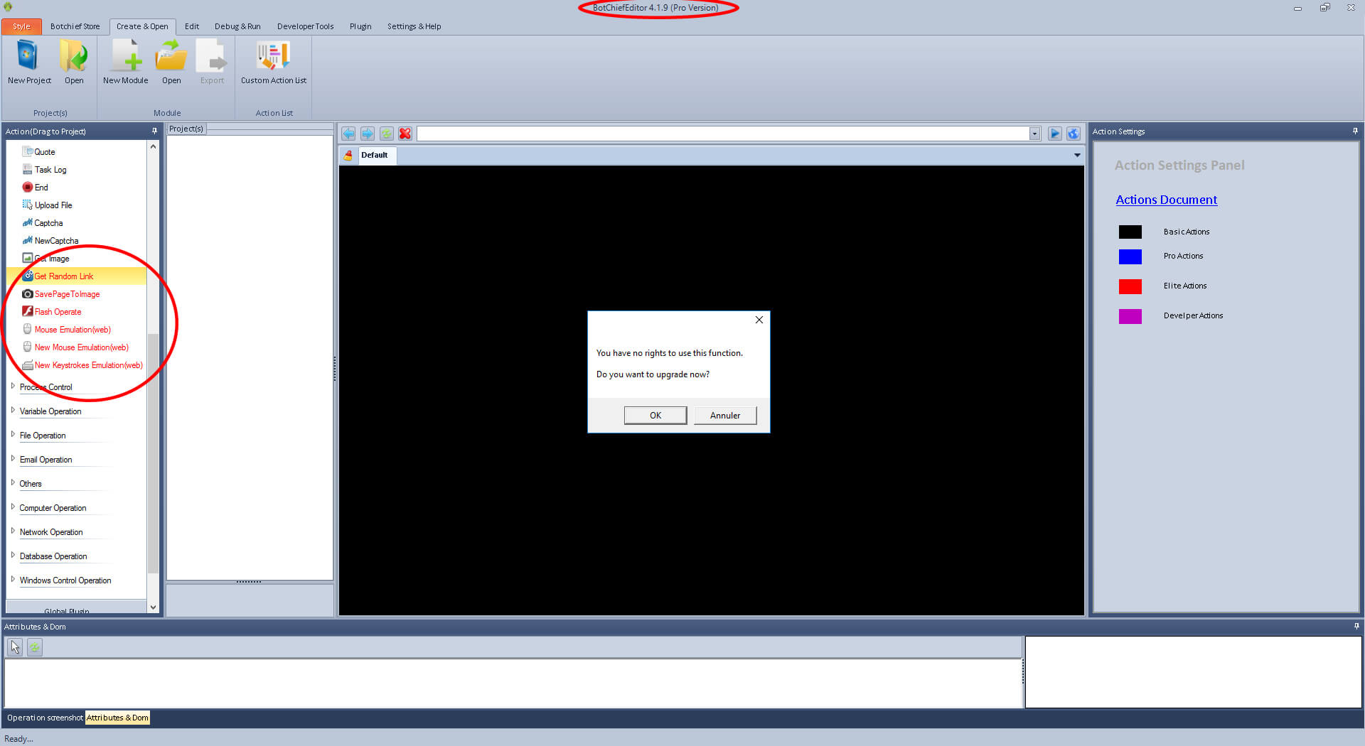Open the Debug & Run ribbon tab
1365x746 pixels.
[x=237, y=26]
